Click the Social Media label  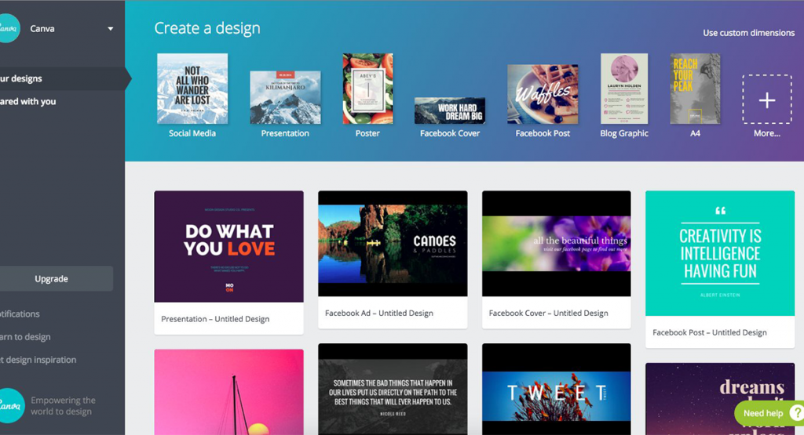coord(192,133)
